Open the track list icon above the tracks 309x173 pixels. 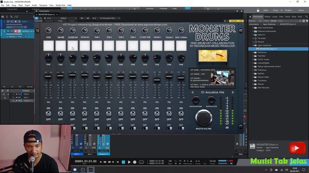(2, 17)
